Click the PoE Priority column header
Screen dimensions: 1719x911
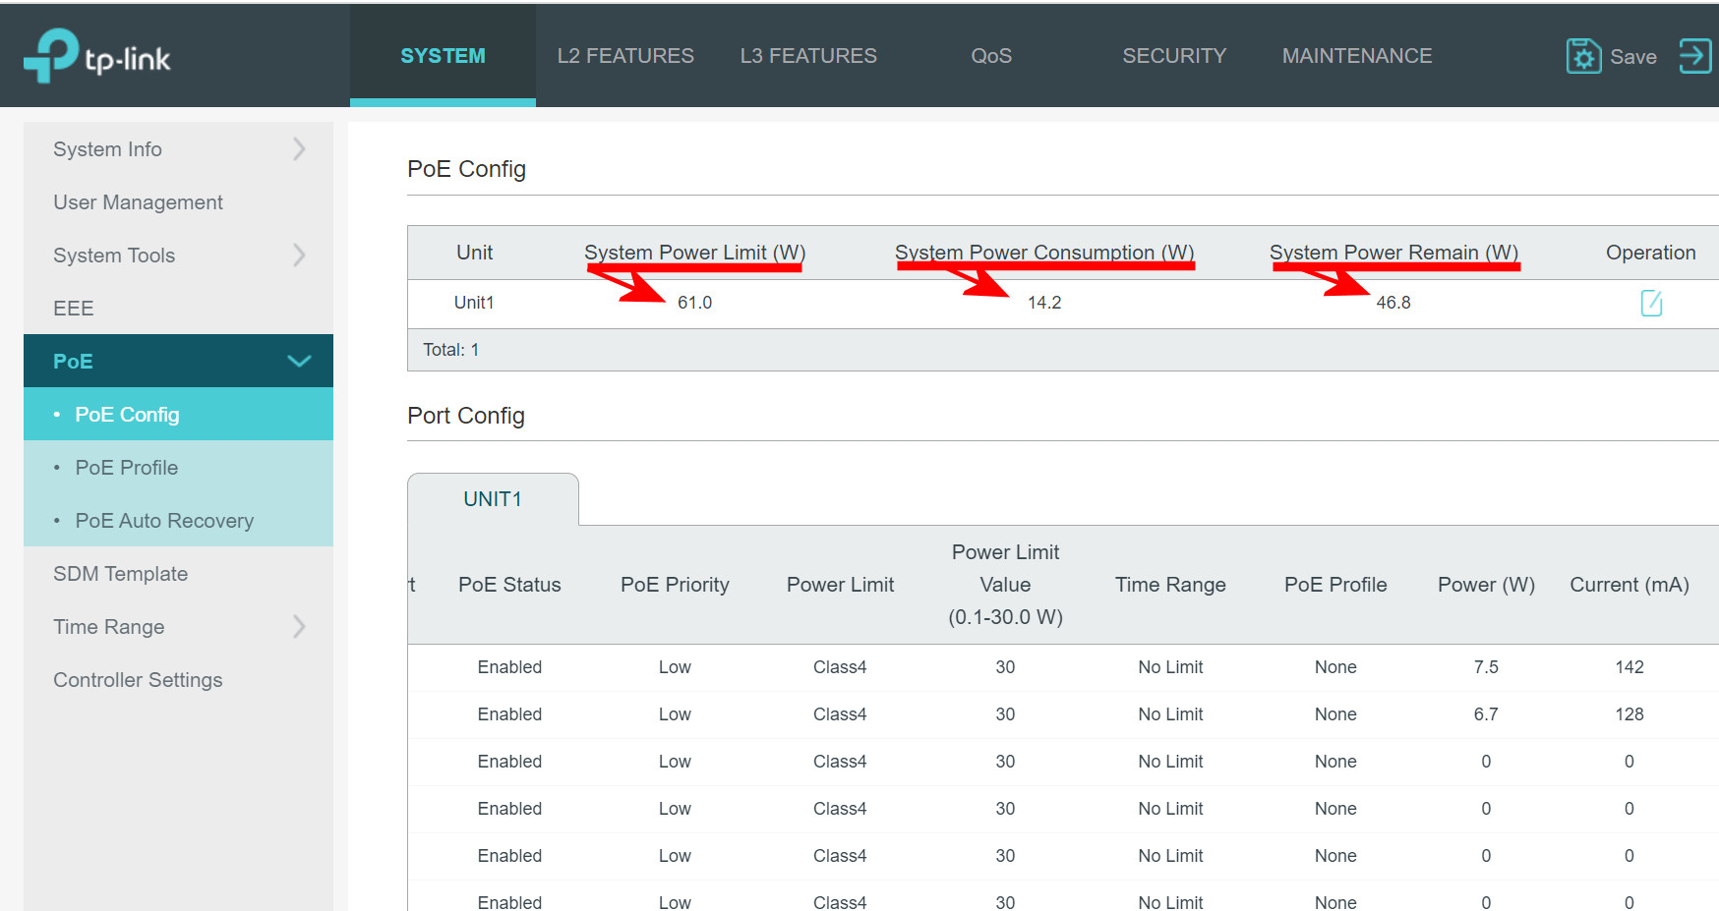(675, 585)
